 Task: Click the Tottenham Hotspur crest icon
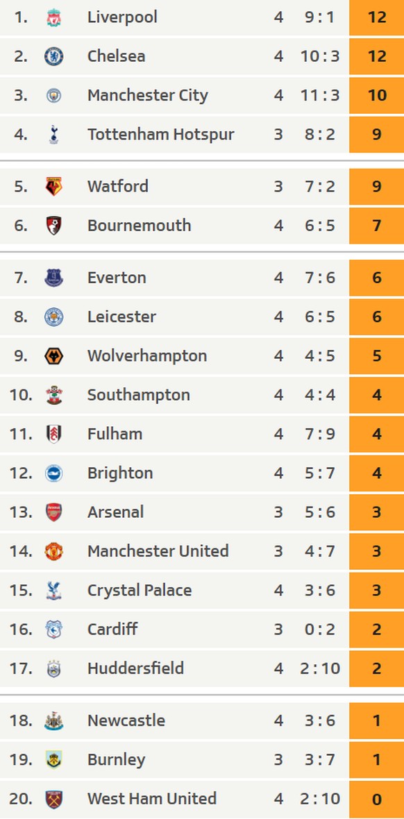(54, 134)
